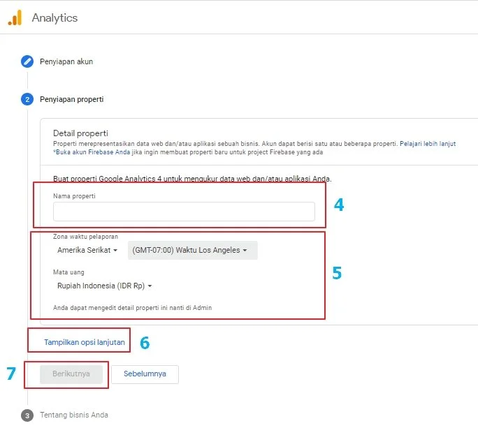Open the Buka akun Firebase Anda link
This screenshot has width=478, height=428.
(x=93, y=152)
